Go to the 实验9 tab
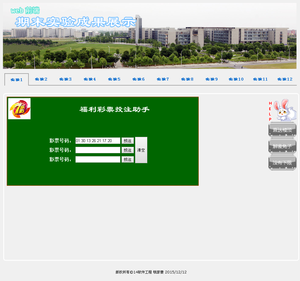Screen dimensions: 300x281 [x=211, y=79]
